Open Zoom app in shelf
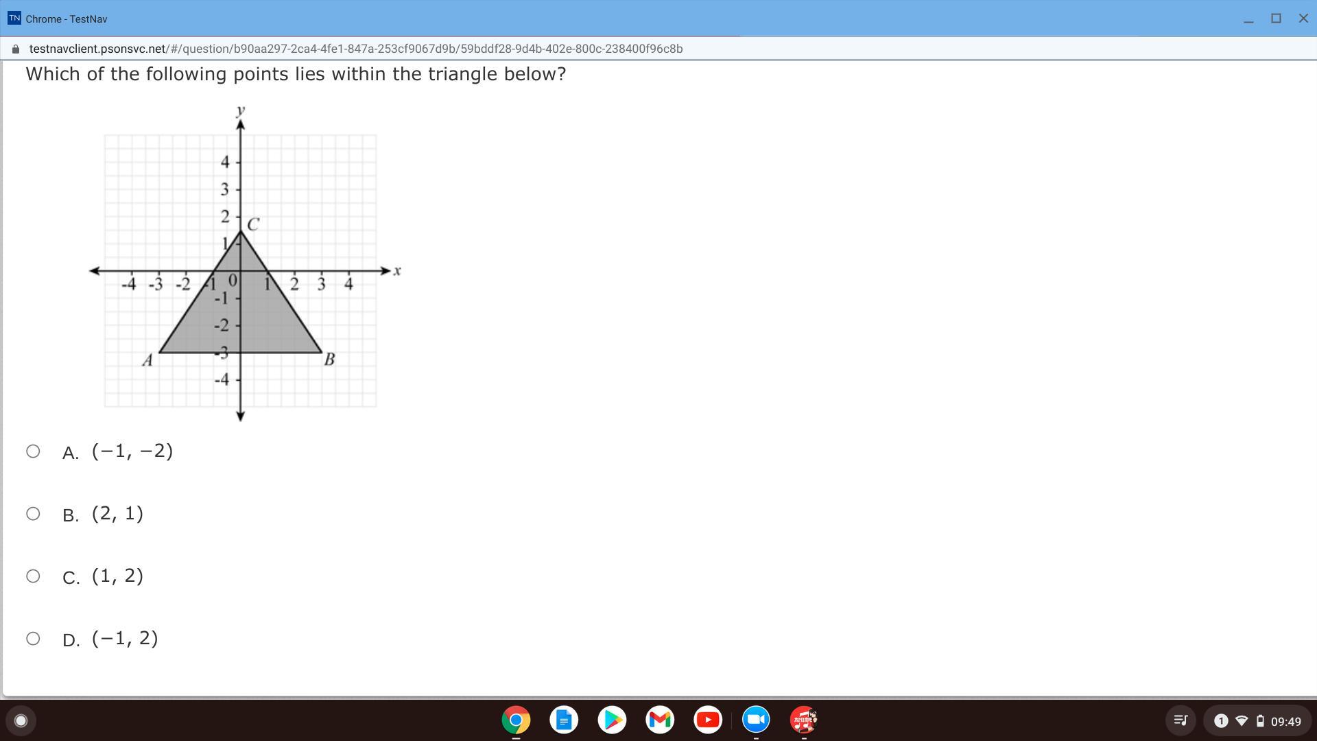Viewport: 1317px width, 741px height. pyautogui.click(x=756, y=720)
